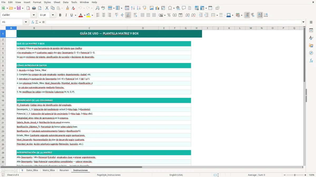Open the Sheet menu
316x177 pixels.
coord(57,2)
